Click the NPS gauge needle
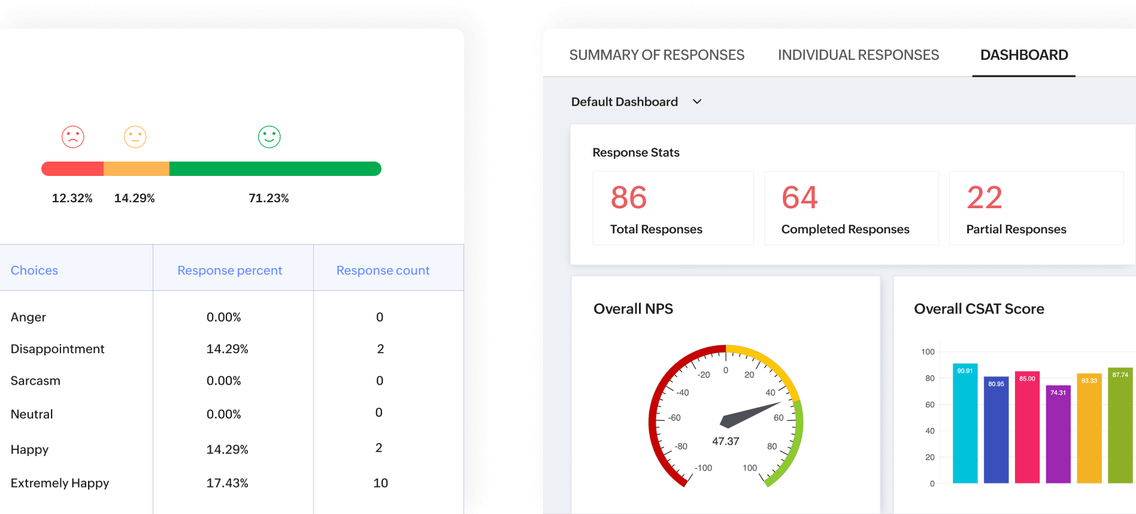1136x514 pixels. (x=750, y=415)
